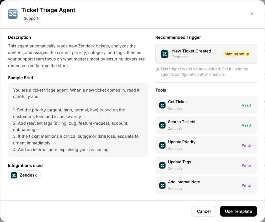
Task: Click the Sample Brief text box
Action: [78, 120]
